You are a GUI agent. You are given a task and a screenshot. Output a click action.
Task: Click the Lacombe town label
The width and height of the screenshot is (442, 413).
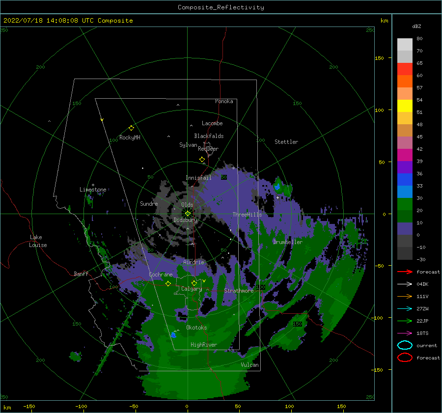click(x=212, y=123)
